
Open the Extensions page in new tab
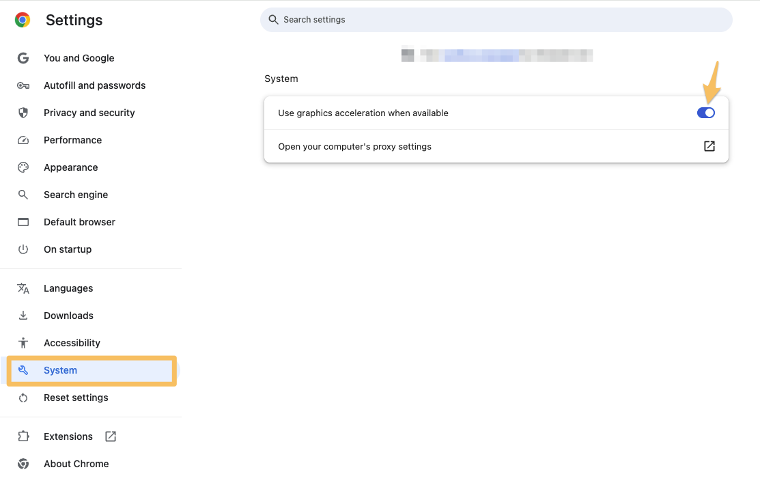pyautogui.click(x=110, y=436)
